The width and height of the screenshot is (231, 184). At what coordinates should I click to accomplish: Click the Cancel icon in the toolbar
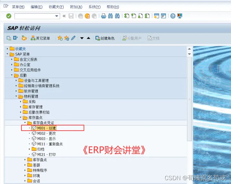tap(94, 16)
